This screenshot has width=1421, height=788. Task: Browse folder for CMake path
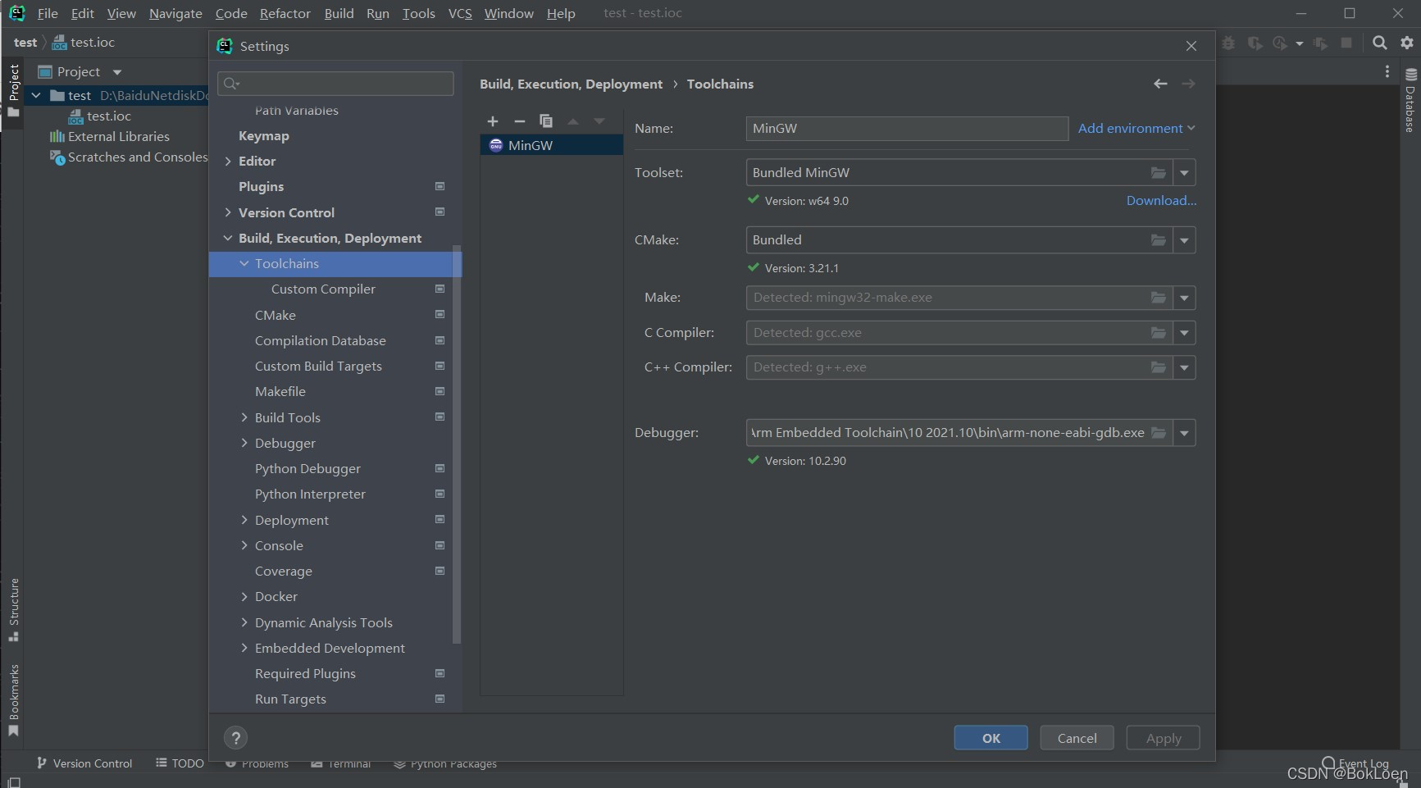point(1159,240)
